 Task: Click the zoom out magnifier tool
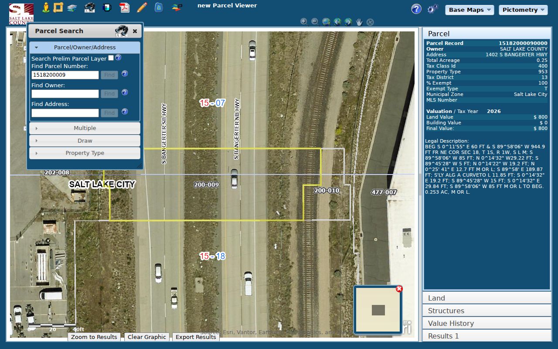[315, 21]
